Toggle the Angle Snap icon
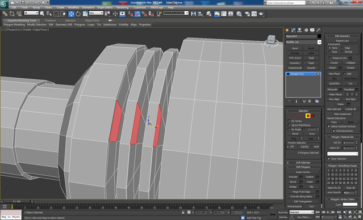This screenshot has width=363, height=220. 137,14
